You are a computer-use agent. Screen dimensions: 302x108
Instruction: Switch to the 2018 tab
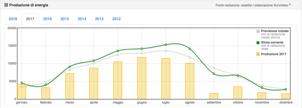pos(13,19)
